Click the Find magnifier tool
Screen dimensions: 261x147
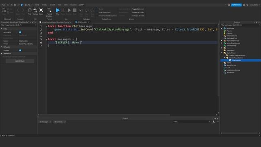pos(29,10)
